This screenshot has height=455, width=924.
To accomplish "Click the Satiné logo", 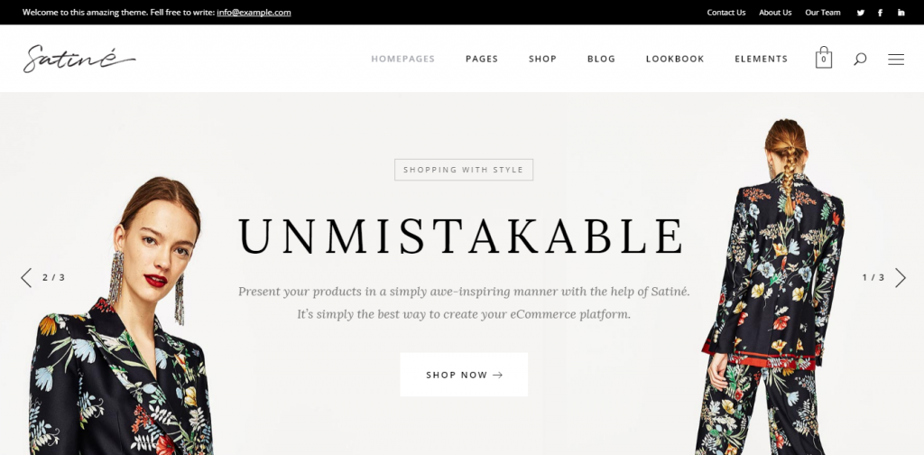I will point(79,59).
